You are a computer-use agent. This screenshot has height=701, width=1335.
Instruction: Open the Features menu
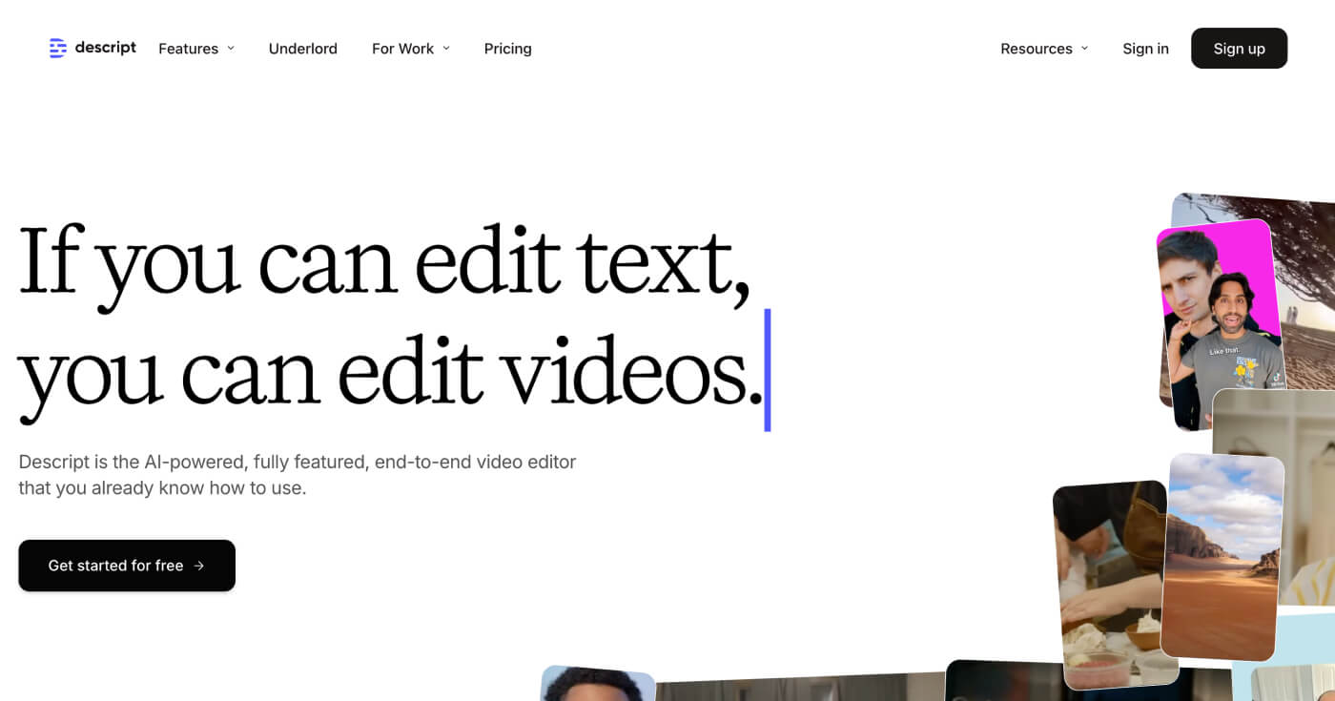pyautogui.click(x=188, y=49)
